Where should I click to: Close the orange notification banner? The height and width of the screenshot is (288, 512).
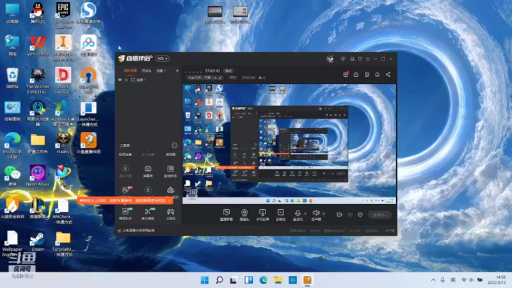point(169,201)
